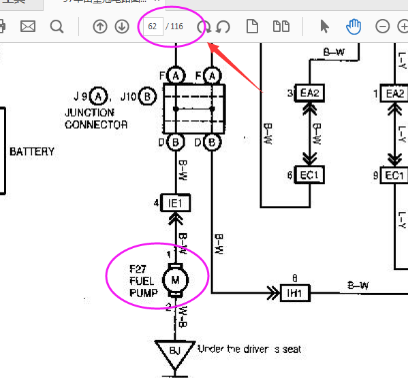Rotate the page clockwise
The width and height of the screenshot is (408, 378).
pyautogui.click(x=204, y=27)
